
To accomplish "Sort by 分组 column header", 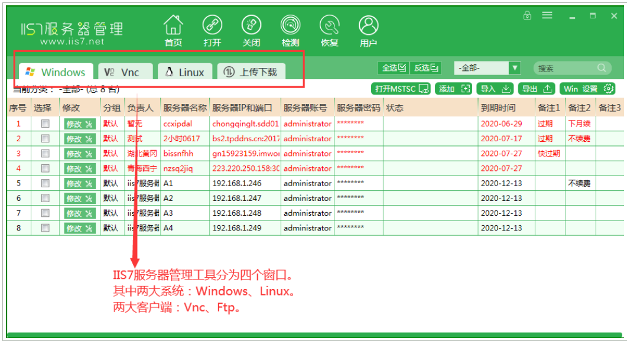I will point(112,108).
